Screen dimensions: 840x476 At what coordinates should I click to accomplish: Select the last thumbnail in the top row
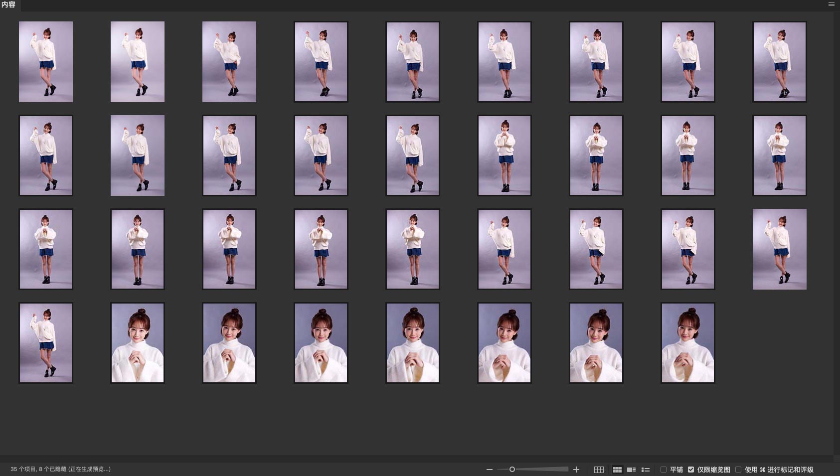(780, 62)
